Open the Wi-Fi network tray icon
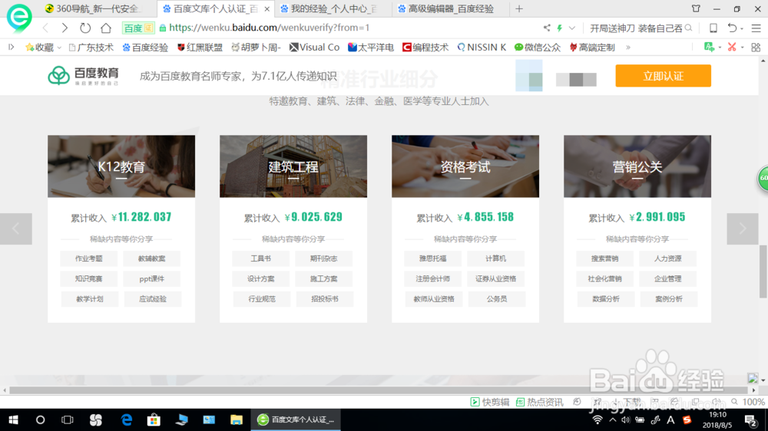This screenshot has width=768, height=431. click(x=597, y=419)
